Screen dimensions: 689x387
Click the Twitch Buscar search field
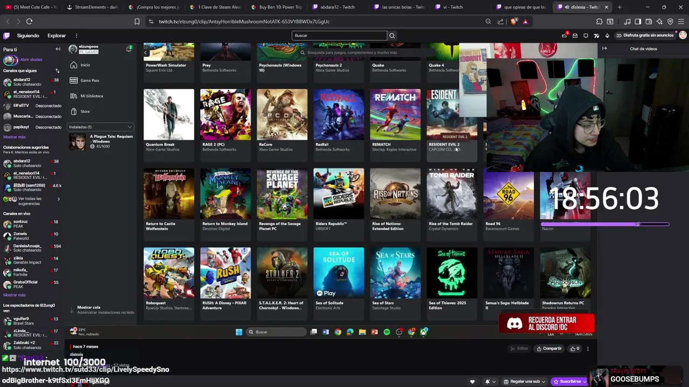pos(339,35)
